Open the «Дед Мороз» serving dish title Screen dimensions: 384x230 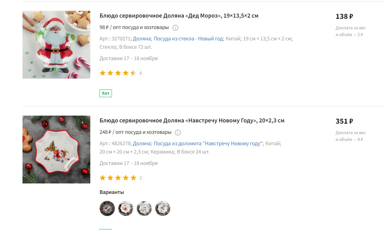coord(179,16)
